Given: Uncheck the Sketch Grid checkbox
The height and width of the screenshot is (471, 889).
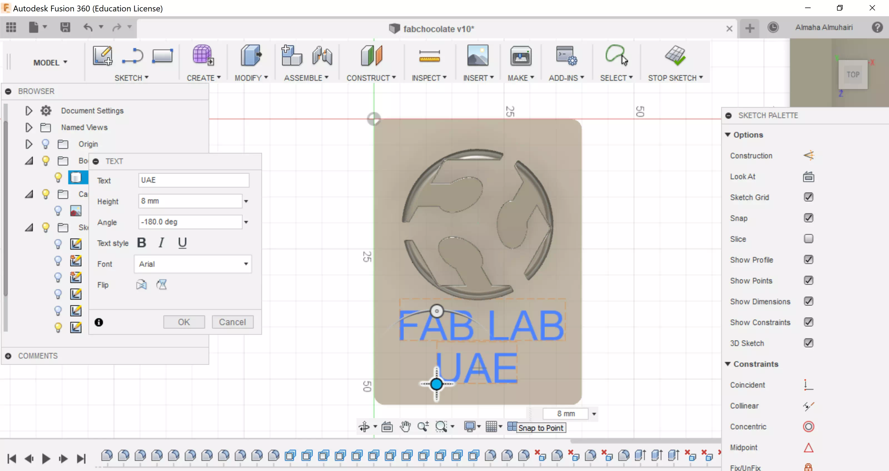Looking at the screenshot, I should (809, 197).
